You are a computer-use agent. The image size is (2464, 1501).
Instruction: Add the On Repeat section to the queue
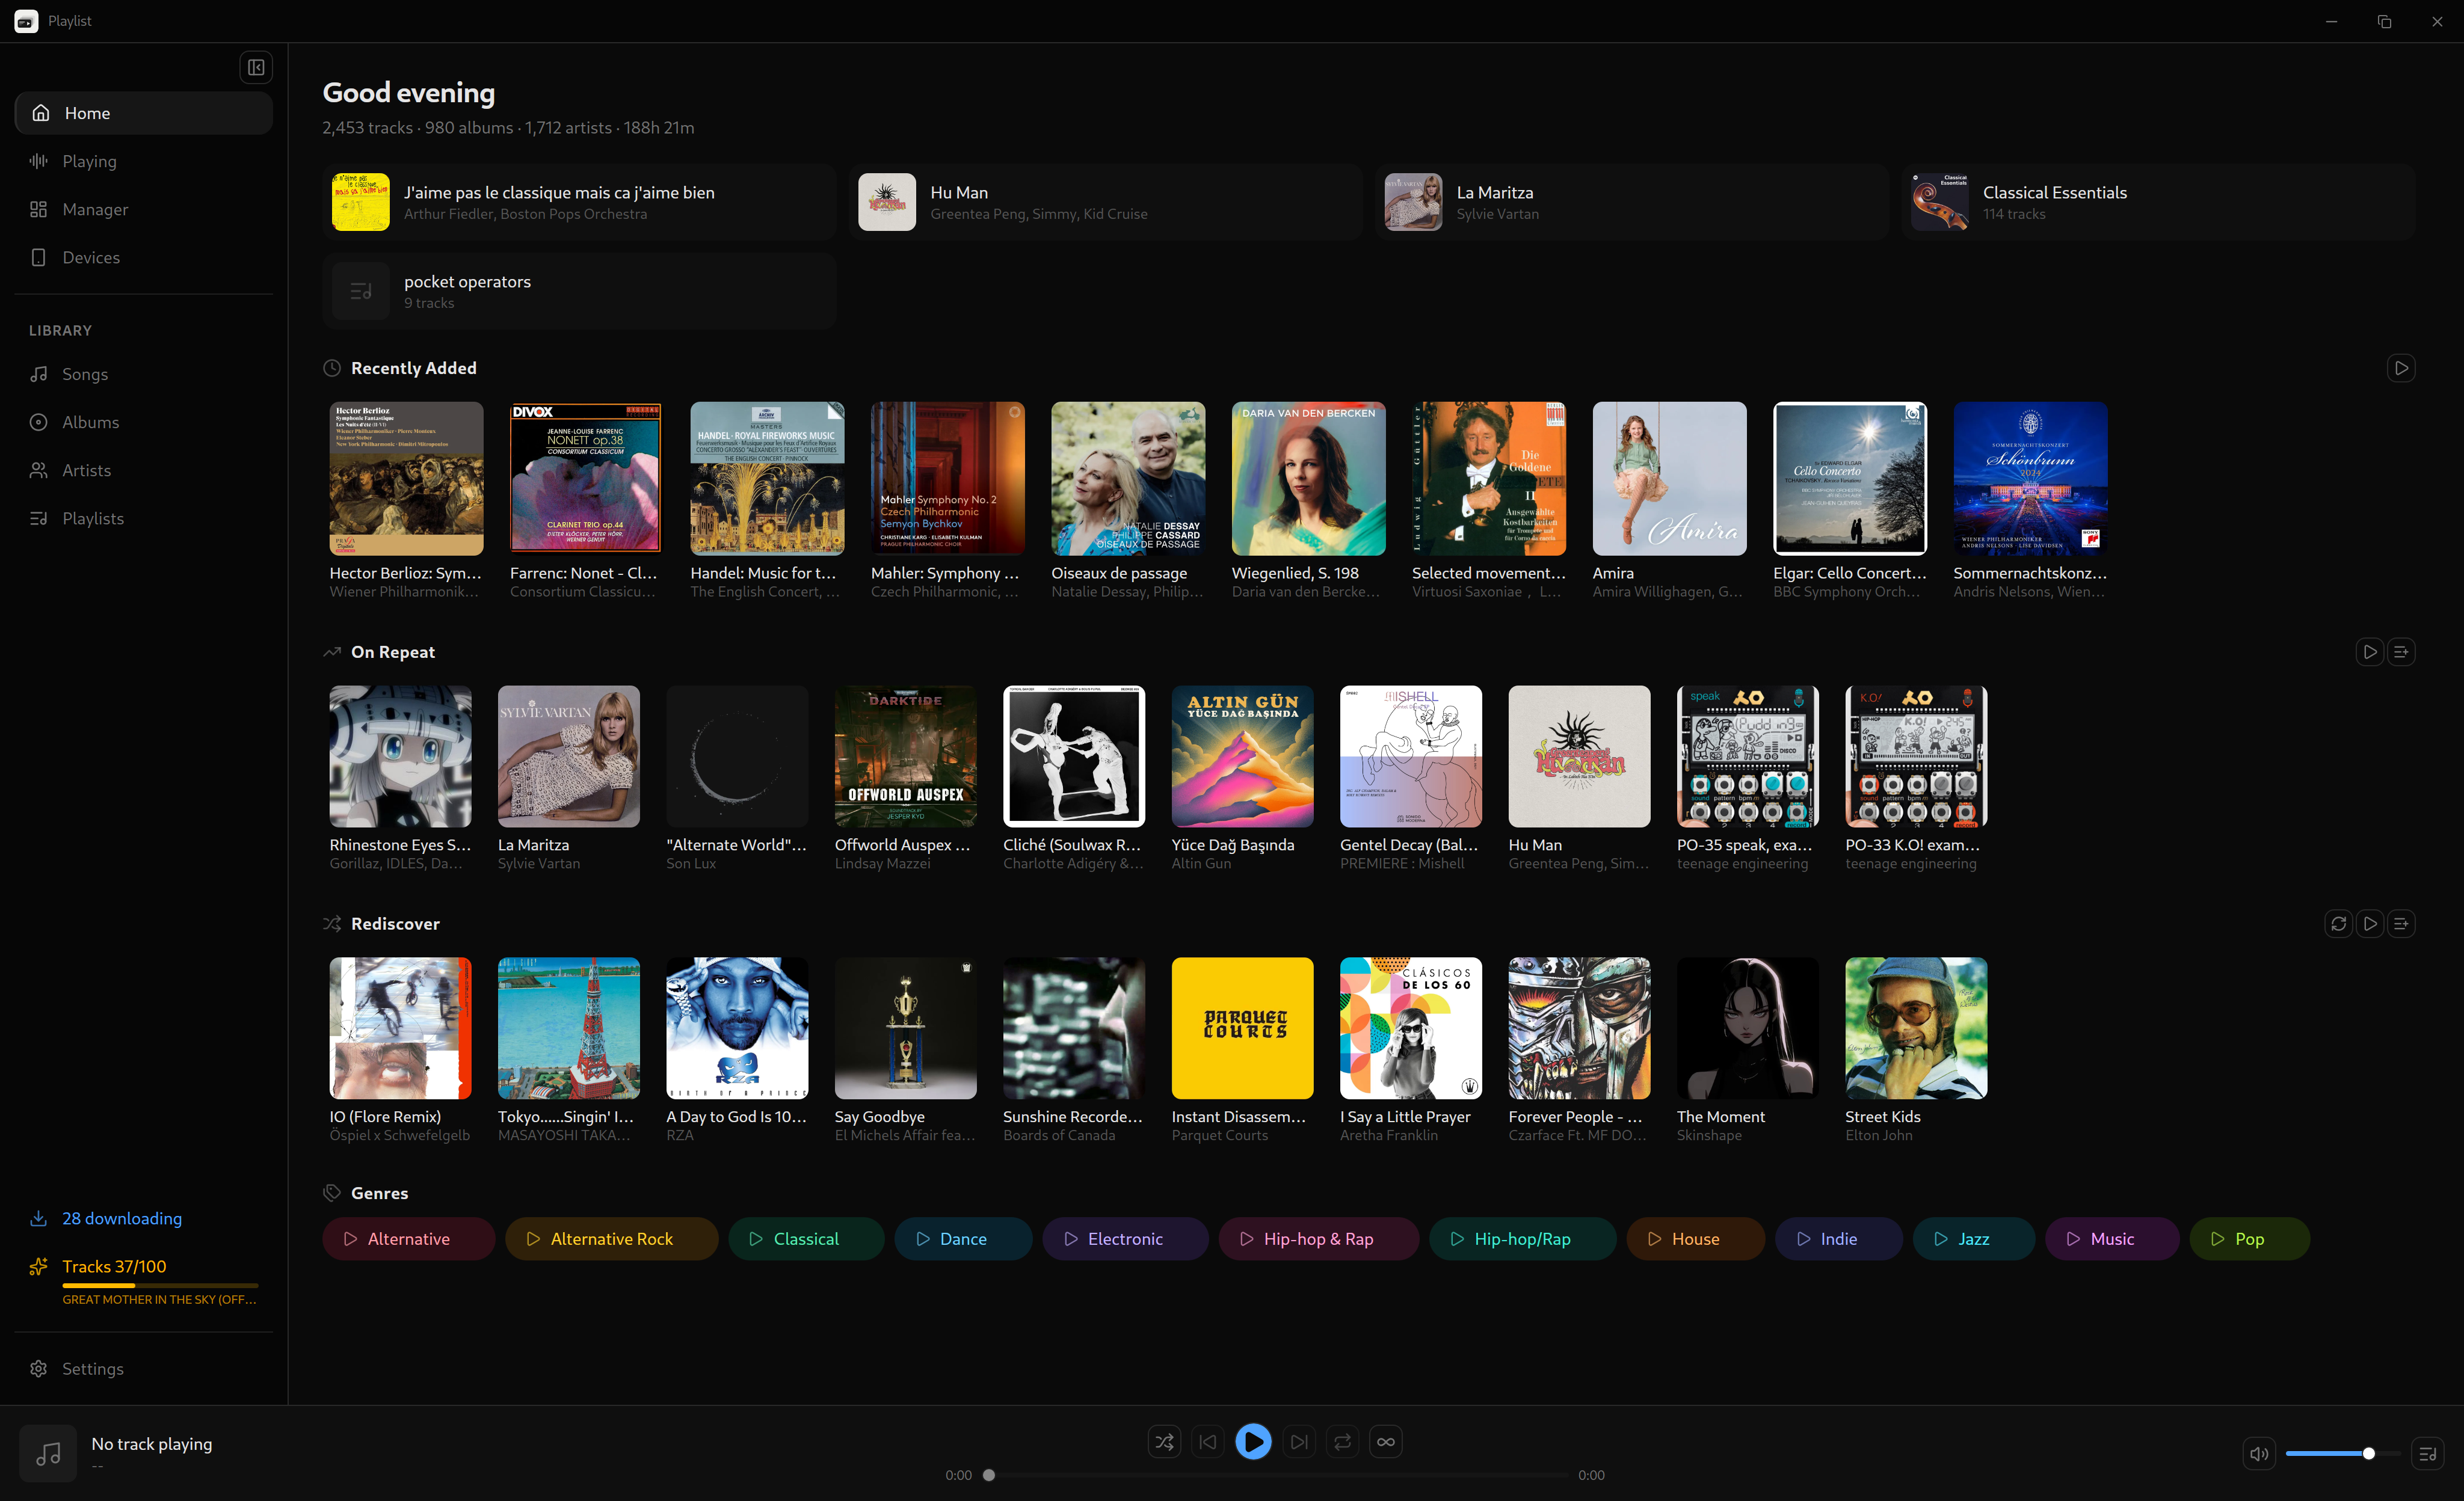(2402, 651)
